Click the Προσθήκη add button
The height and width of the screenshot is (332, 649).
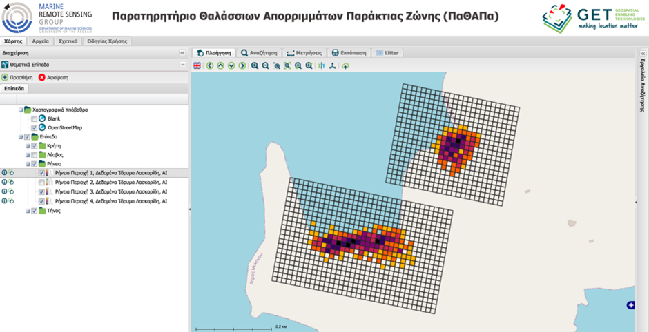pos(17,77)
